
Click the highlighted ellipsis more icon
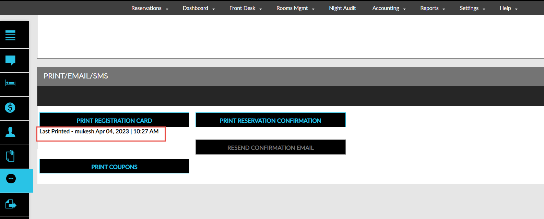pyautogui.click(x=11, y=179)
